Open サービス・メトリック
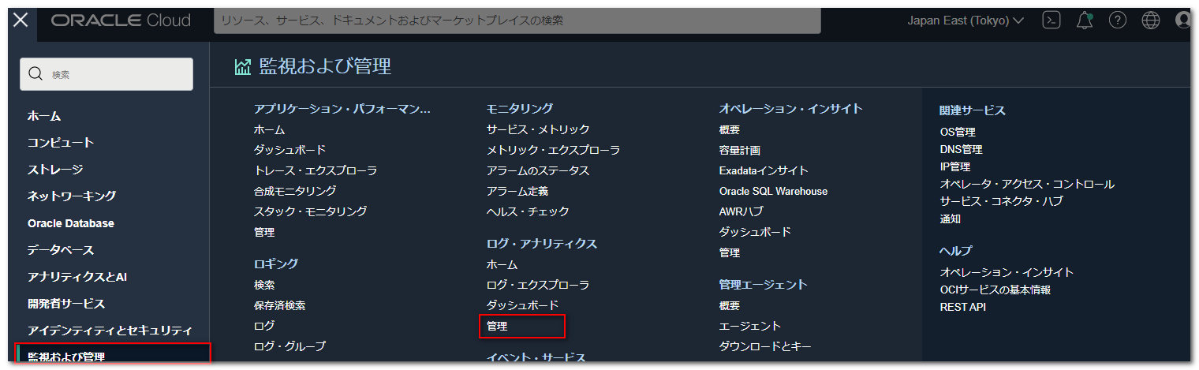This screenshot has height=370, width=1199. (538, 129)
